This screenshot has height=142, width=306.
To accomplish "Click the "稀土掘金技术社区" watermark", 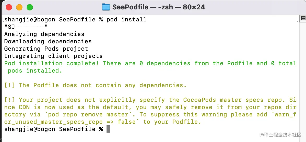I will click(280, 135).
